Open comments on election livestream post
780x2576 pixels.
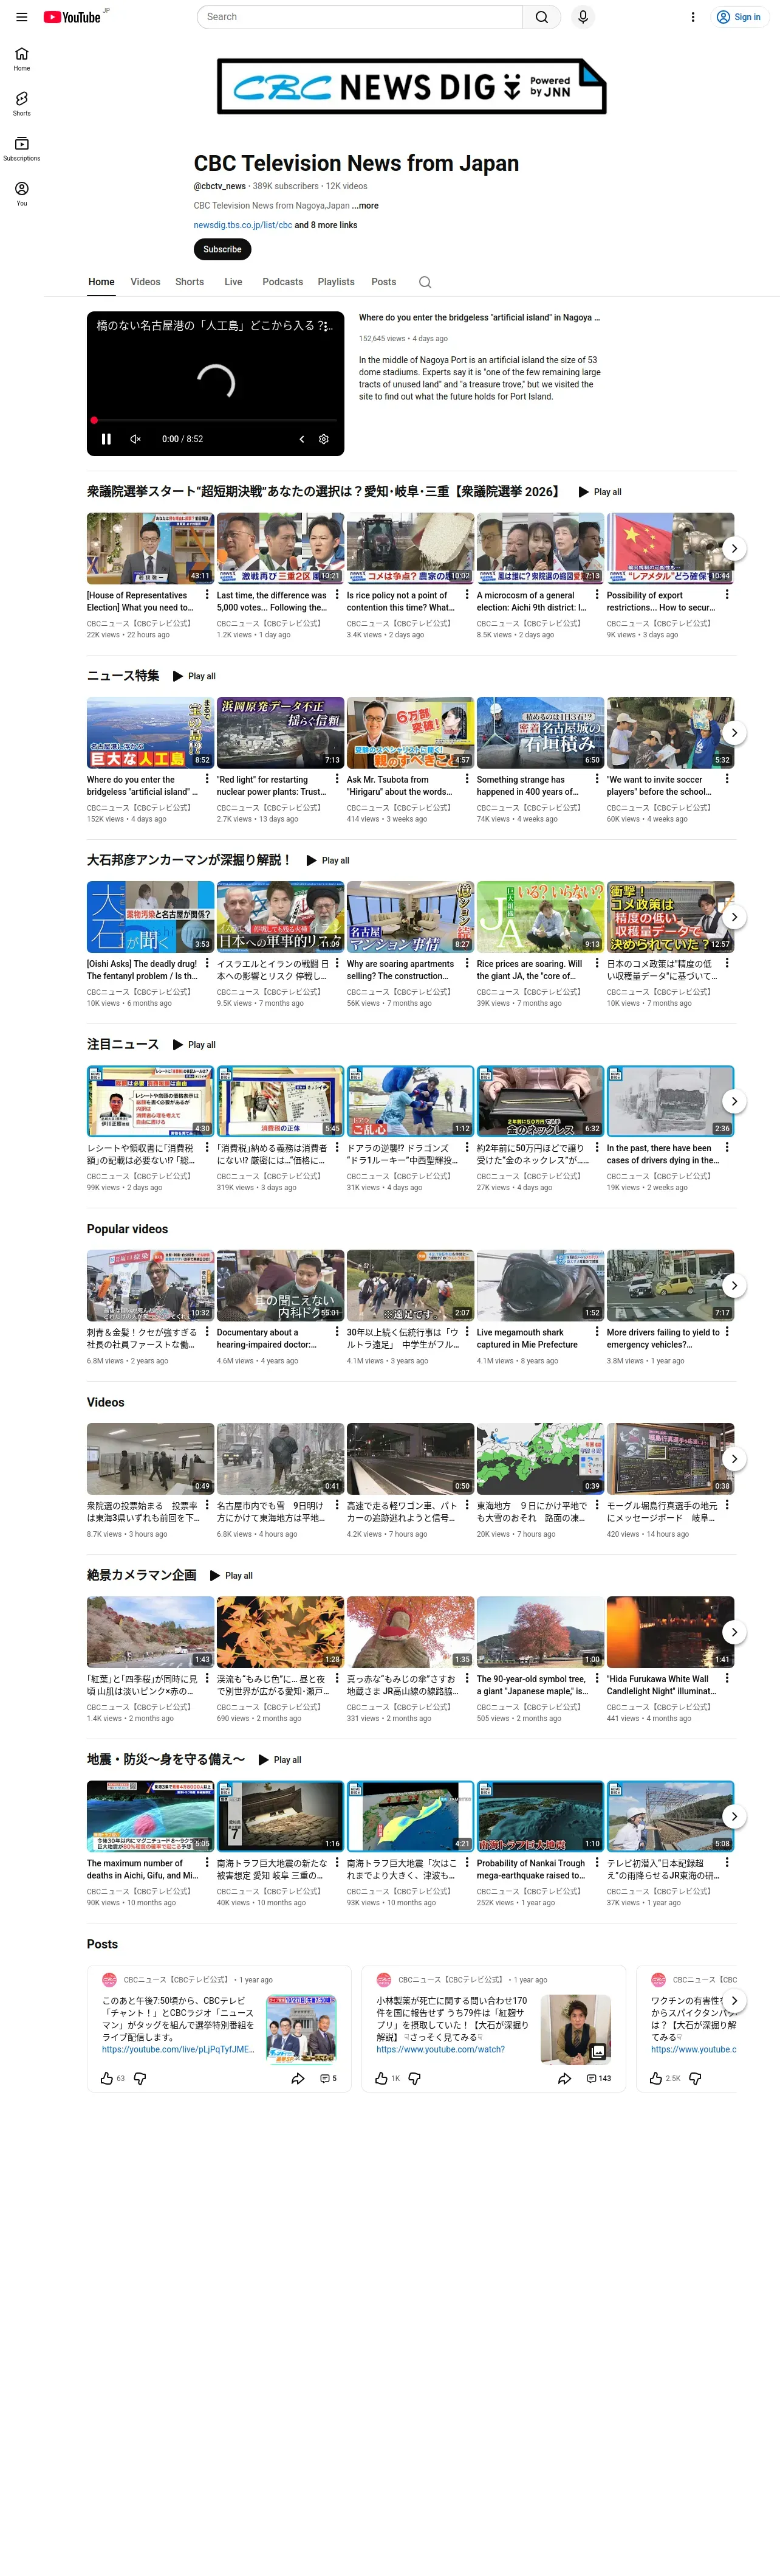click(x=327, y=2077)
